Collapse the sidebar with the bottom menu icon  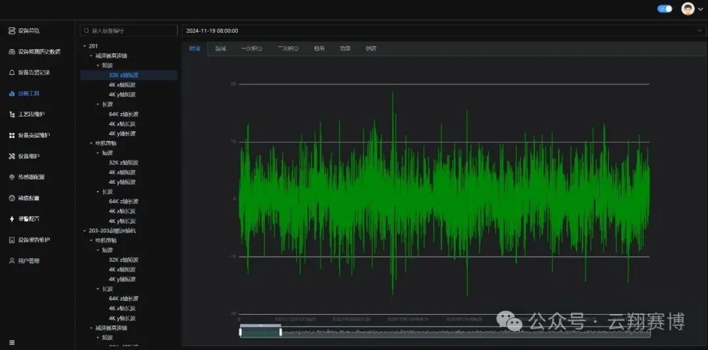coord(12,342)
